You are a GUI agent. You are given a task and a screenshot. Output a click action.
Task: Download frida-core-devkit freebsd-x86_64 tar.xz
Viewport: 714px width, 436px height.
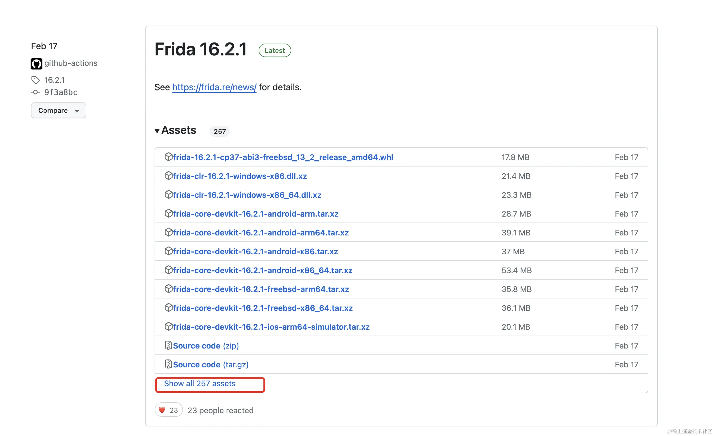point(263,308)
